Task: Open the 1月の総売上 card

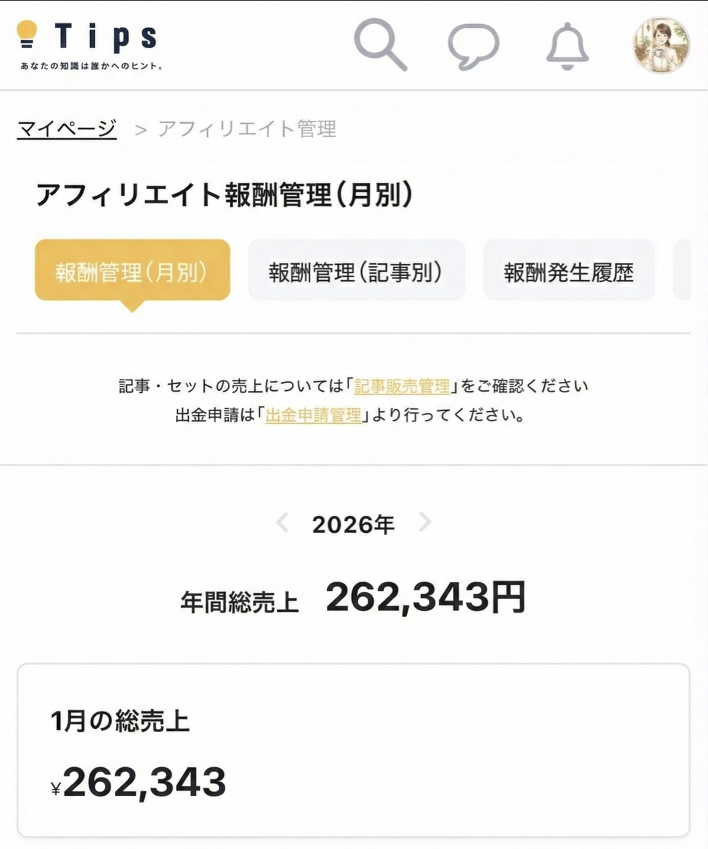Action: pyautogui.click(x=353, y=749)
